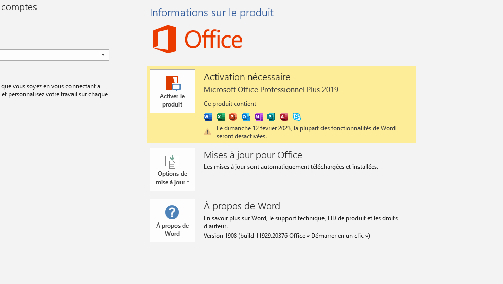This screenshot has width=503, height=284.
Task: Click the Excel icon in product list
Action: [x=221, y=117]
